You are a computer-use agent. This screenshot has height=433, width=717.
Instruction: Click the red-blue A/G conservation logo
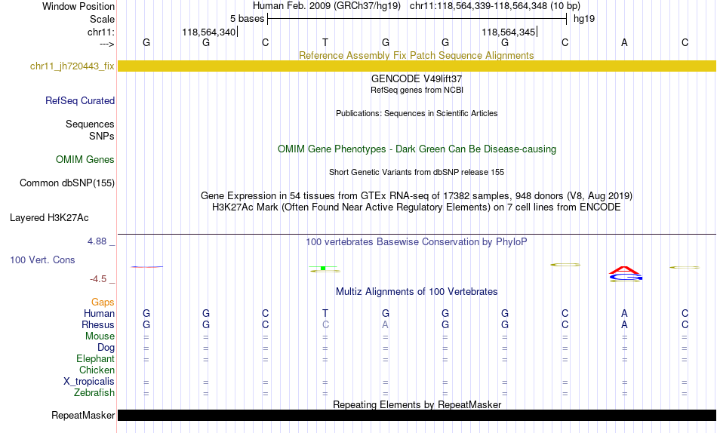click(x=625, y=273)
